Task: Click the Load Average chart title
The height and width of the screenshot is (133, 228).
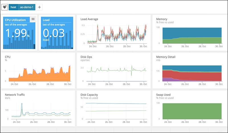Action: click(89, 19)
